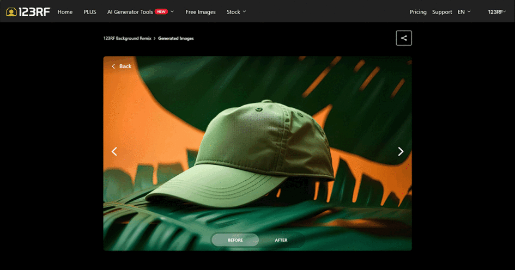Click the green cap preview image

pyautogui.click(x=257, y=153)
